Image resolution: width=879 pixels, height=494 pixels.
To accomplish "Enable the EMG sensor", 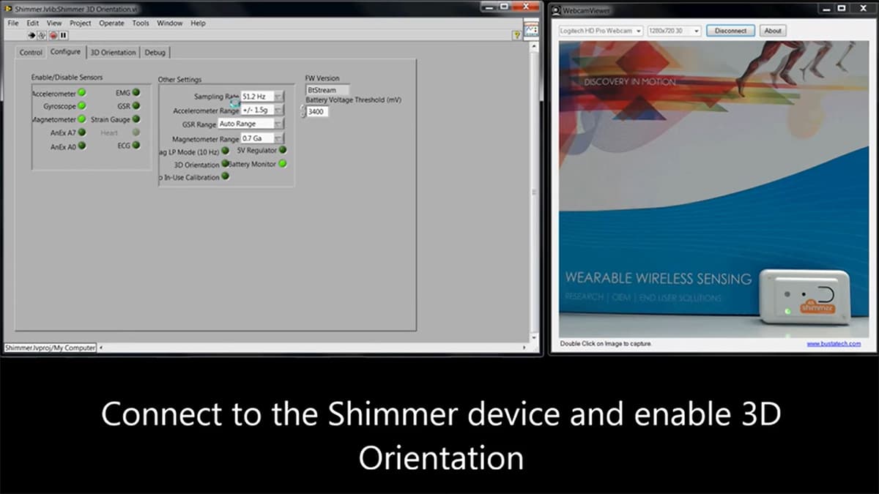I will [x=136, y=93].
